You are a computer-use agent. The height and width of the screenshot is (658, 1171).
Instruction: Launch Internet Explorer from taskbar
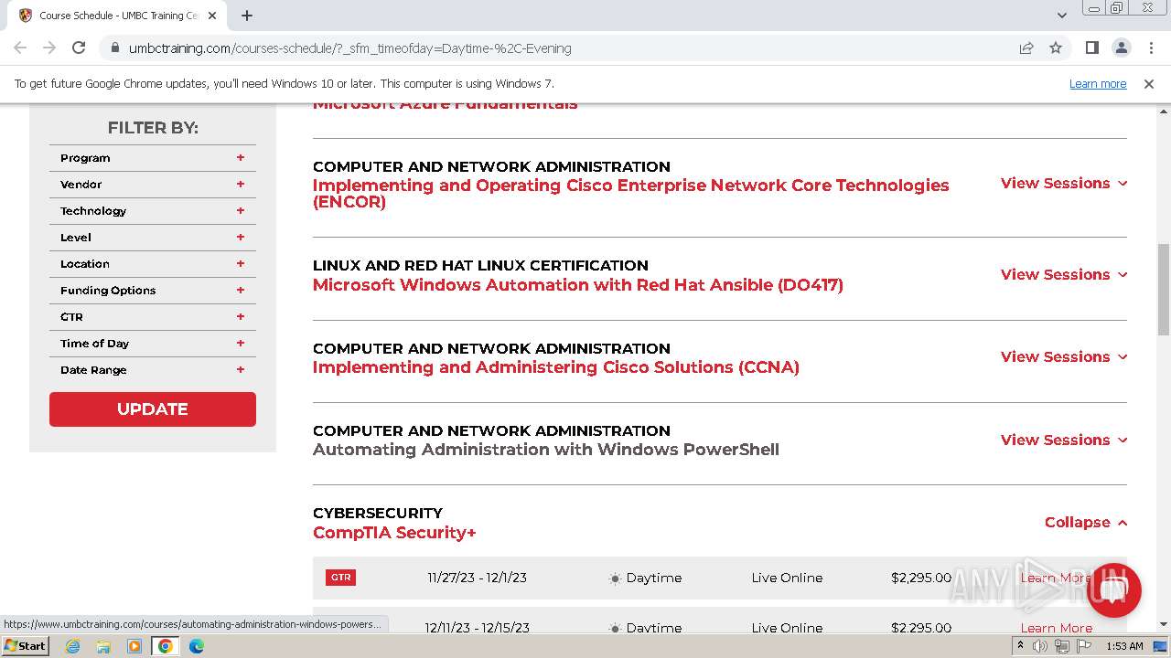[73, 646]
